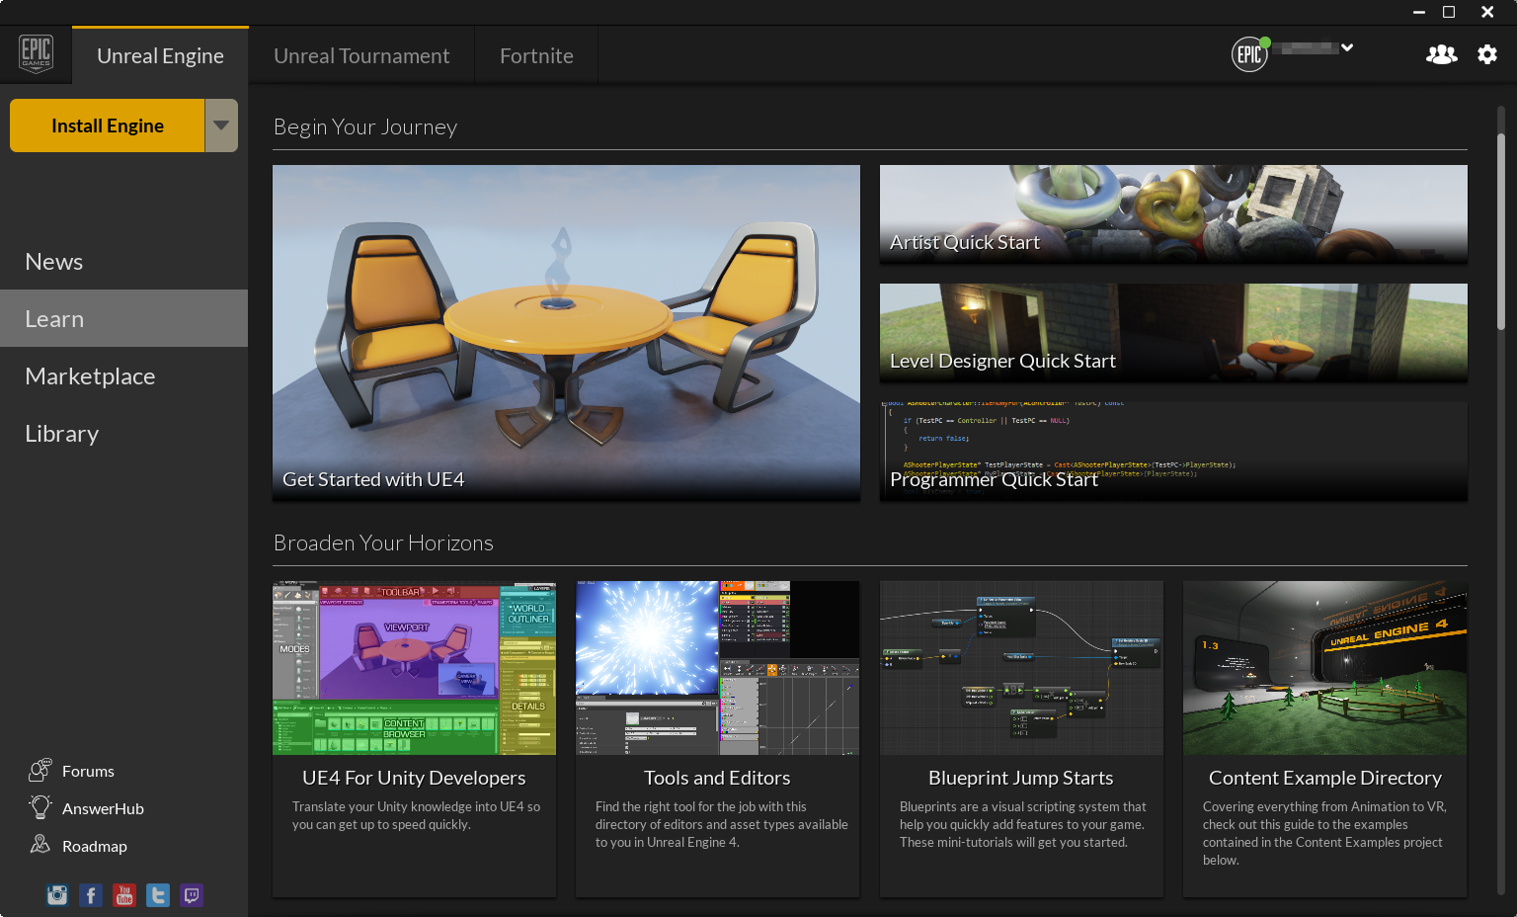Open the Programmer Quick Start tile
The width and height of the screenshot is (1517, 917).
pyautogui.click(x=1173, y=452)
